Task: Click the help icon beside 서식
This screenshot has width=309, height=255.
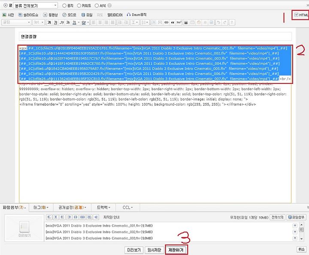Action: [109, 6]
